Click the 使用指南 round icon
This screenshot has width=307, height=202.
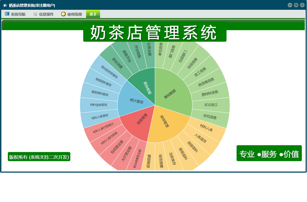click(x=63, y=14)
